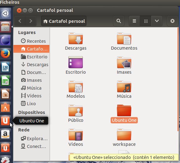Viewport: 180px width, 163px height.
Task: Select the Vídeos folder icon
Action: [76, 135]
